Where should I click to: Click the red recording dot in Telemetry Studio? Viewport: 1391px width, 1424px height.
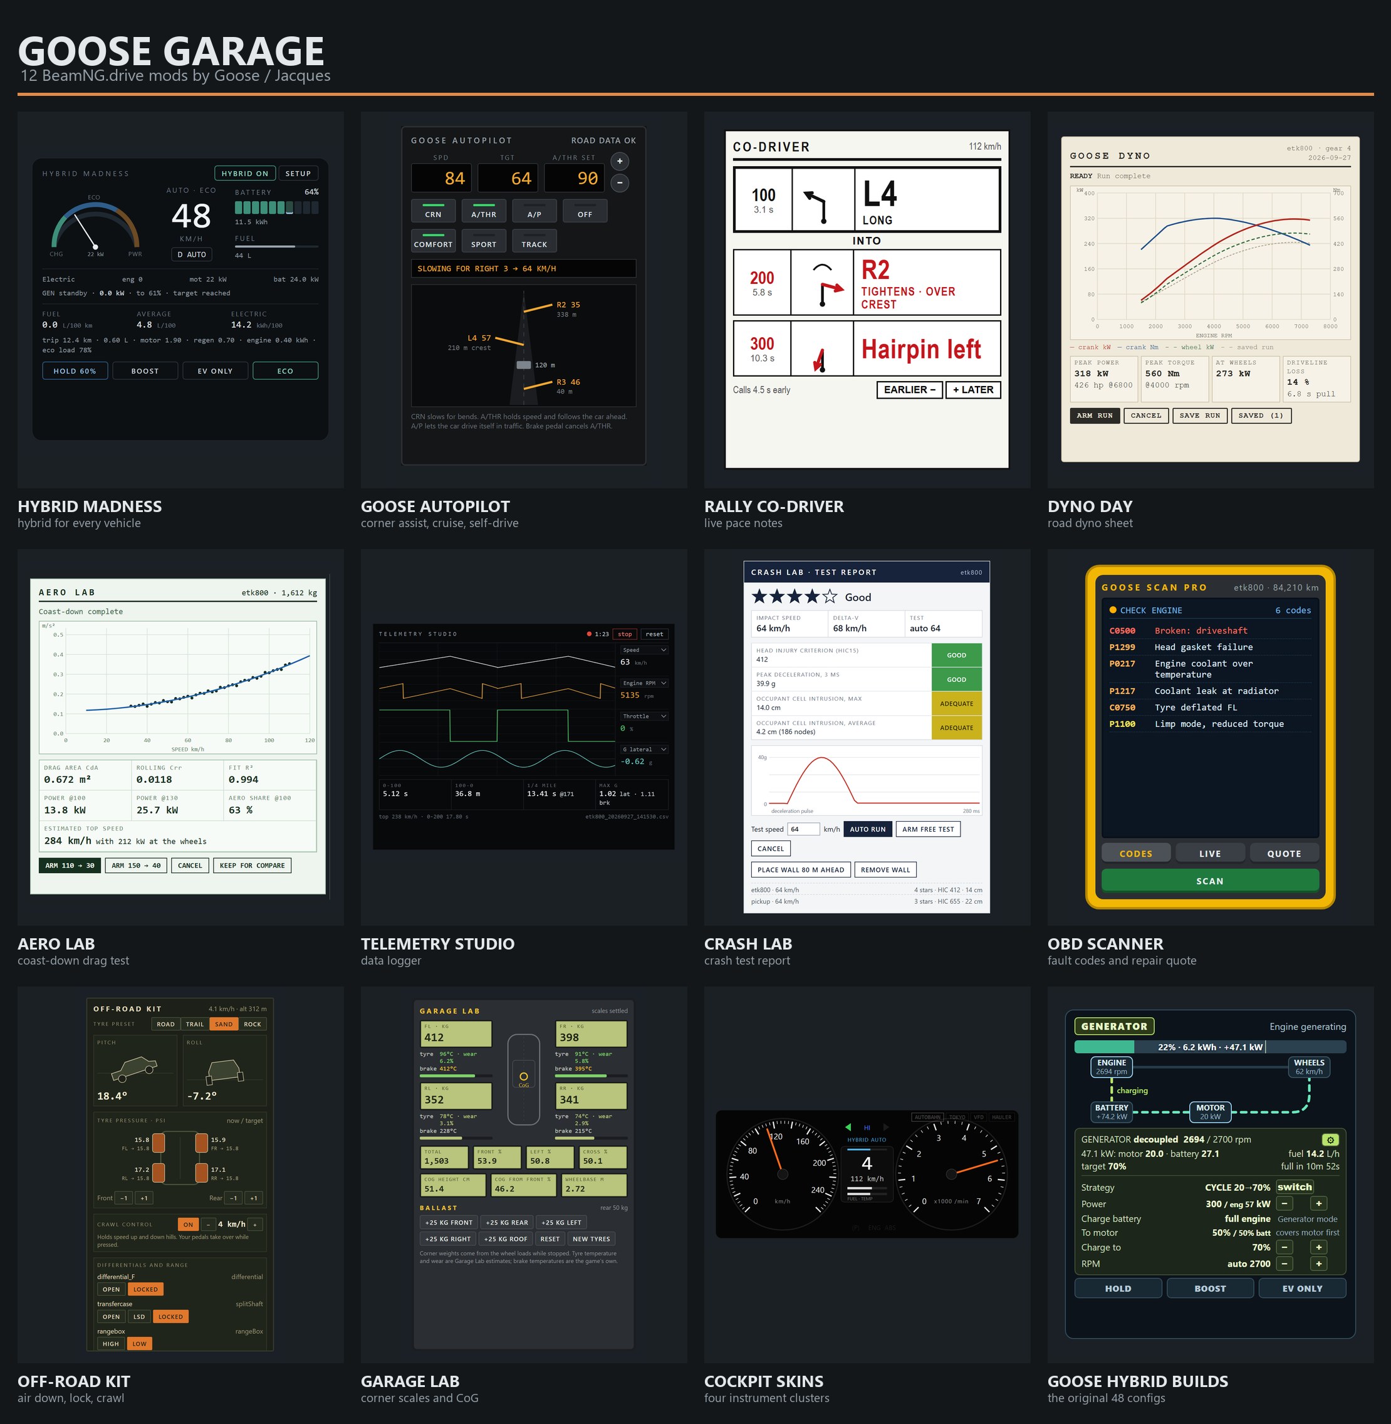click(x=589, y=634)
